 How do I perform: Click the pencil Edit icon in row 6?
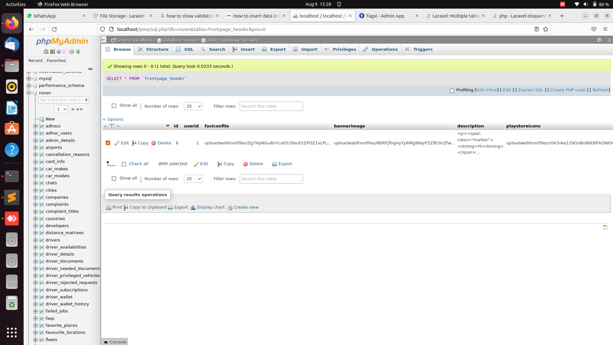click(x=117, y=143)
